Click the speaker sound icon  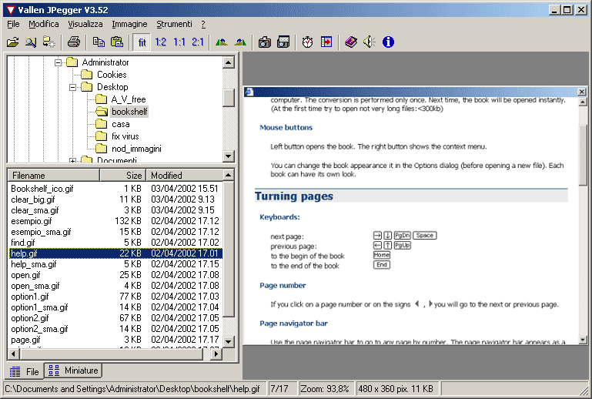(370, 42)
